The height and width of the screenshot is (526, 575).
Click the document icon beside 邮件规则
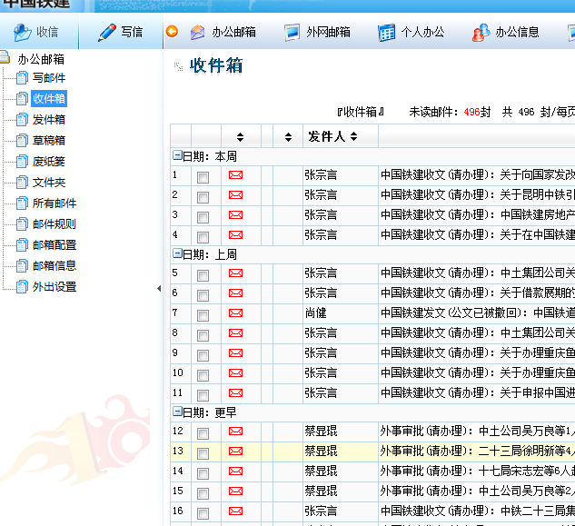tap(22, 224)
